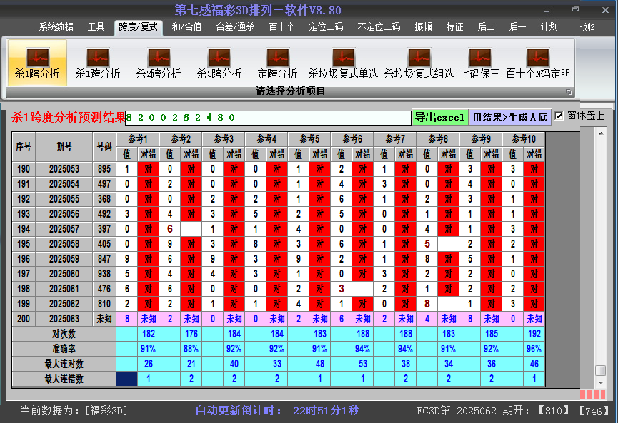Select period cell 2025063
The height and width of the screenshot is (423, 618).
pos(64,319)
